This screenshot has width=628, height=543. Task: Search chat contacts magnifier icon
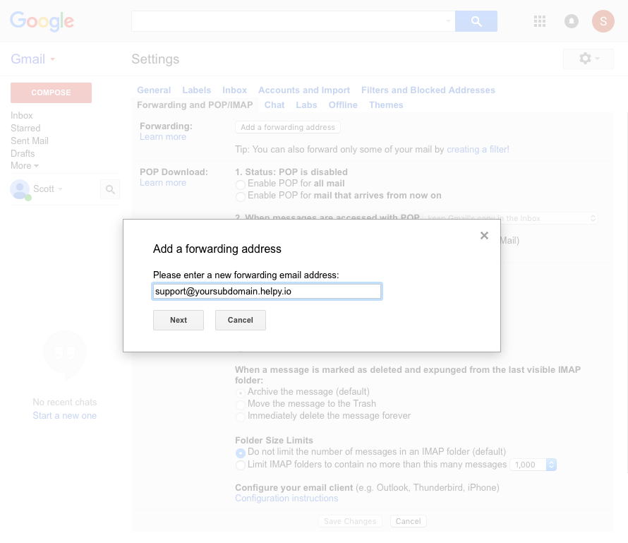[x=110, y=189]
